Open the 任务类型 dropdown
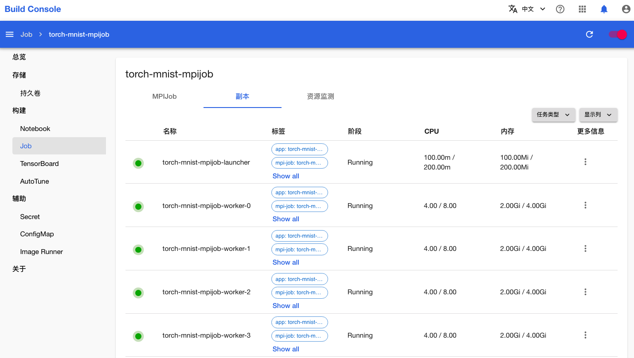The image size is (634, 358). pyautogui.click(x=553, y=115)
